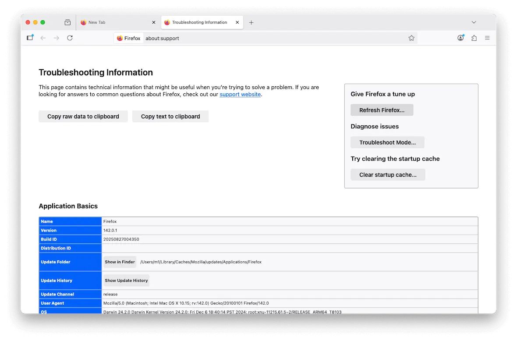Screen dimensions: 517x341
Task: Start Troubleshoot Mode...
Action: coord(387,142)
